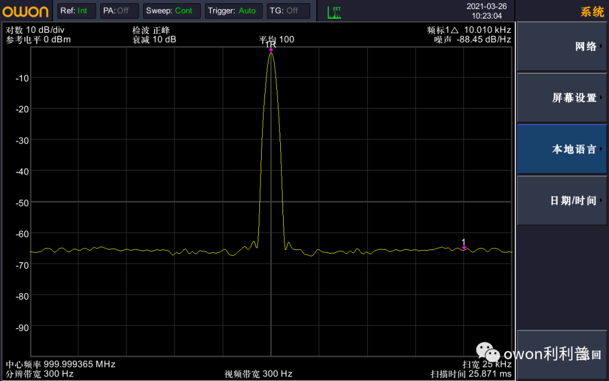Select the 噪声 -88.45 dB/Hz noise readout
This screenshot has width=609, height=381.
(x=473, y=40)
